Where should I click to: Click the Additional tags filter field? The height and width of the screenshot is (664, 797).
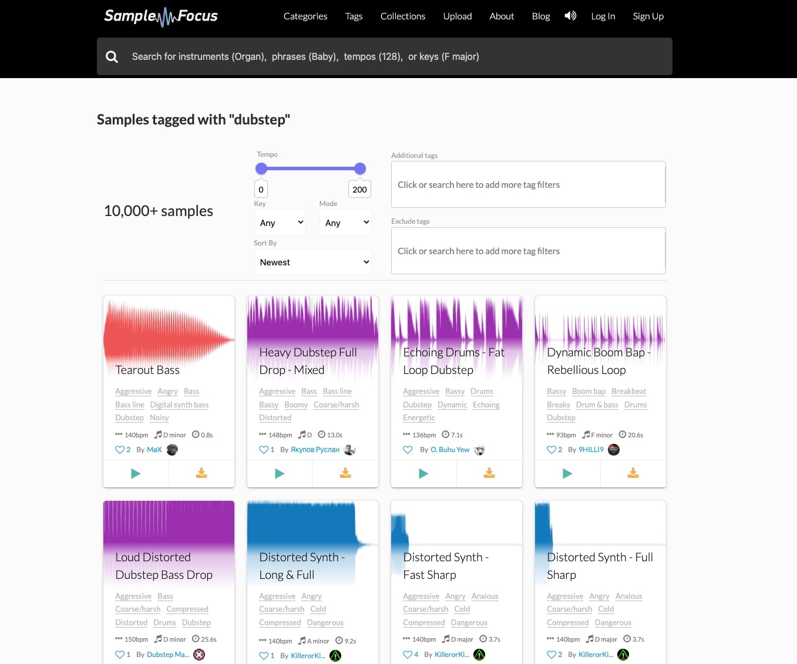(528, 184)
